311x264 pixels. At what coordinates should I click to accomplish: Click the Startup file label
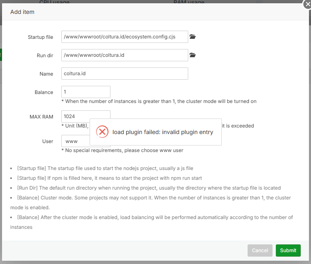[40, 37]
